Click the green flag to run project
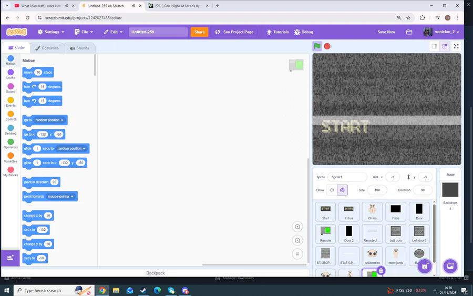473x296 pixels. [x=317, y=46]
